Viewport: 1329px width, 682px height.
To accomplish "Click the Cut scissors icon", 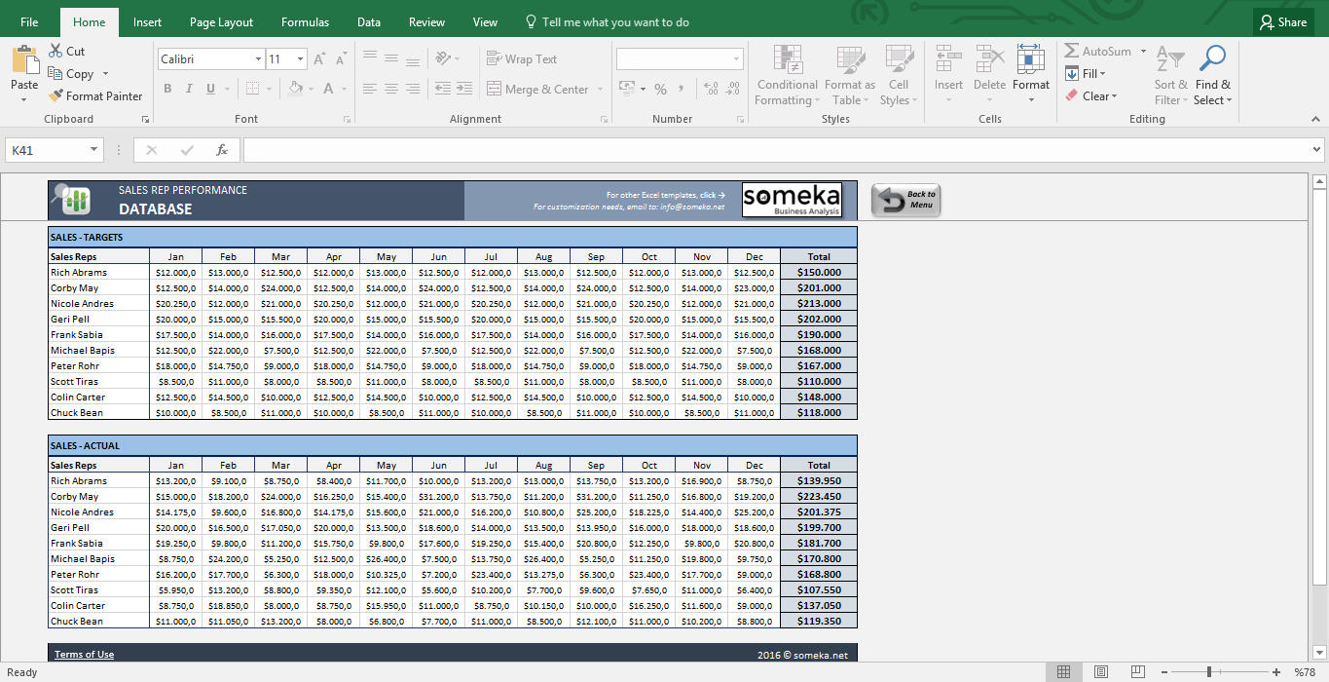I will point(55,52).
